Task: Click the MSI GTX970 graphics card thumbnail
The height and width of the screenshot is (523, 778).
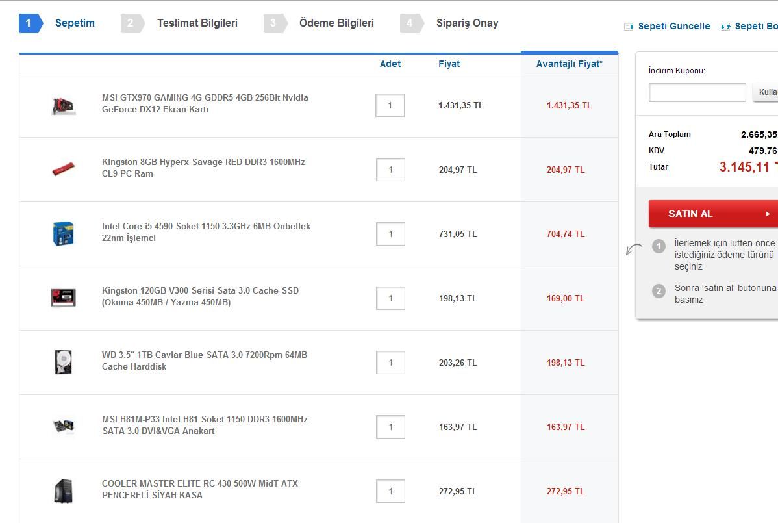Action: coord(63,105)
